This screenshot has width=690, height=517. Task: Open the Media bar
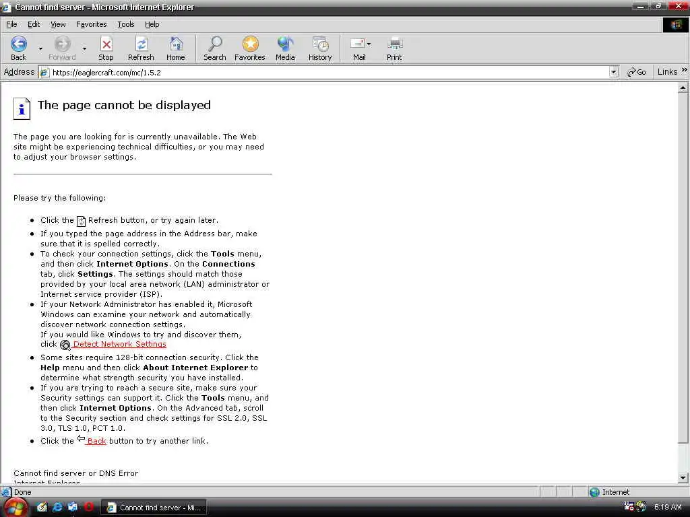pyautogui.click(x=285, y=48)
